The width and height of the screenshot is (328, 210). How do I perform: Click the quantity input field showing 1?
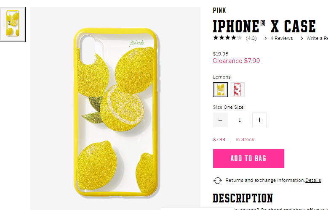tap(240, 120)
